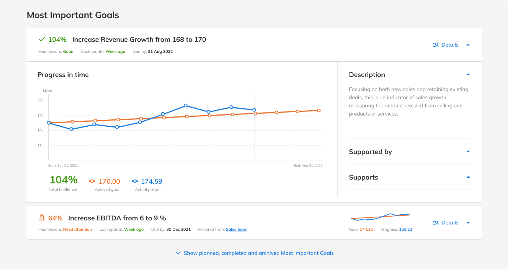Click the title Increase Revenue Growth from 168 to 170
Viewport: 508px width, 269px height.
(139, 39)
